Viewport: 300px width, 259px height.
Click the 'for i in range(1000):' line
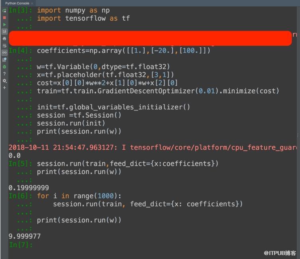tap(79, 196)
